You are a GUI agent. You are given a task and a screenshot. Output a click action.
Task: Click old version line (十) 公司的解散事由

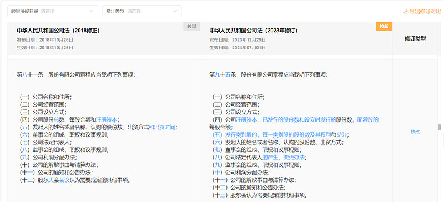point(59,165)
